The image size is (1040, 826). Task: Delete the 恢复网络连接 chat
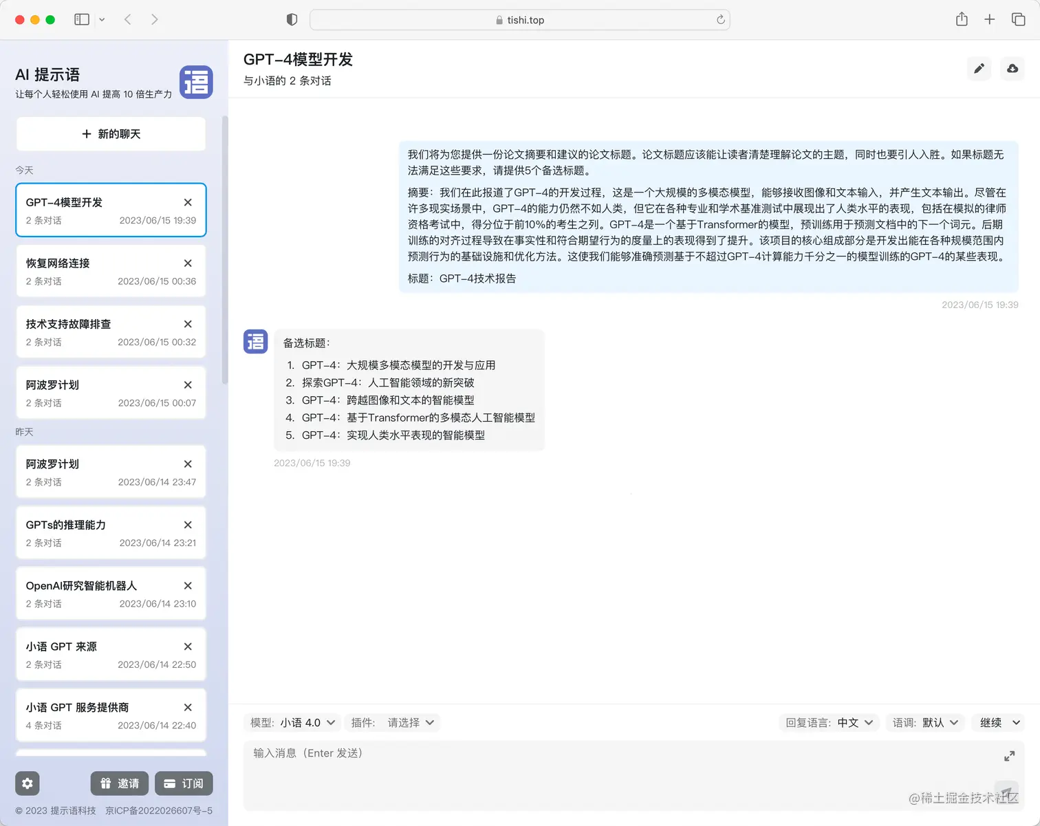tap(188, 263)
